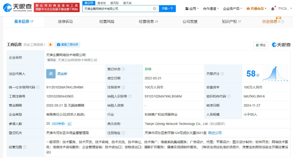The width and height of the screenshot is (293, 158).
Task: Click the 存续 registration status value
Action: point(148,69)
